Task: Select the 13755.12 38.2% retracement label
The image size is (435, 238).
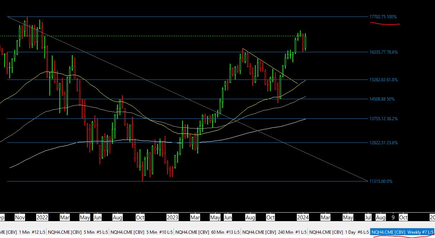Action: click(383, 119)
